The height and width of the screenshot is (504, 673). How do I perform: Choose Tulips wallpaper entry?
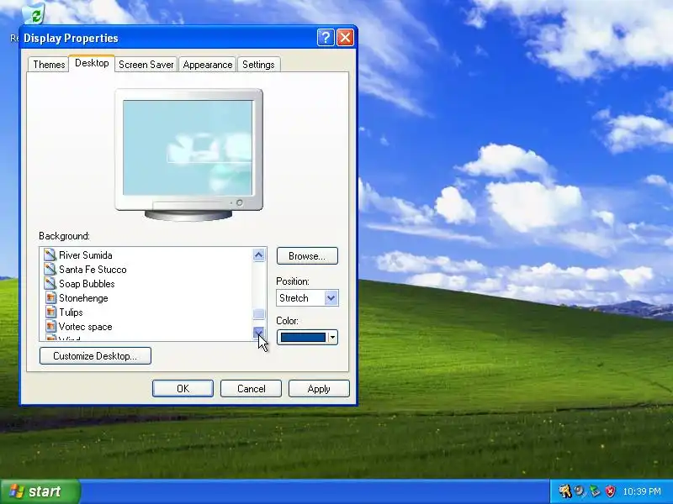71,312
